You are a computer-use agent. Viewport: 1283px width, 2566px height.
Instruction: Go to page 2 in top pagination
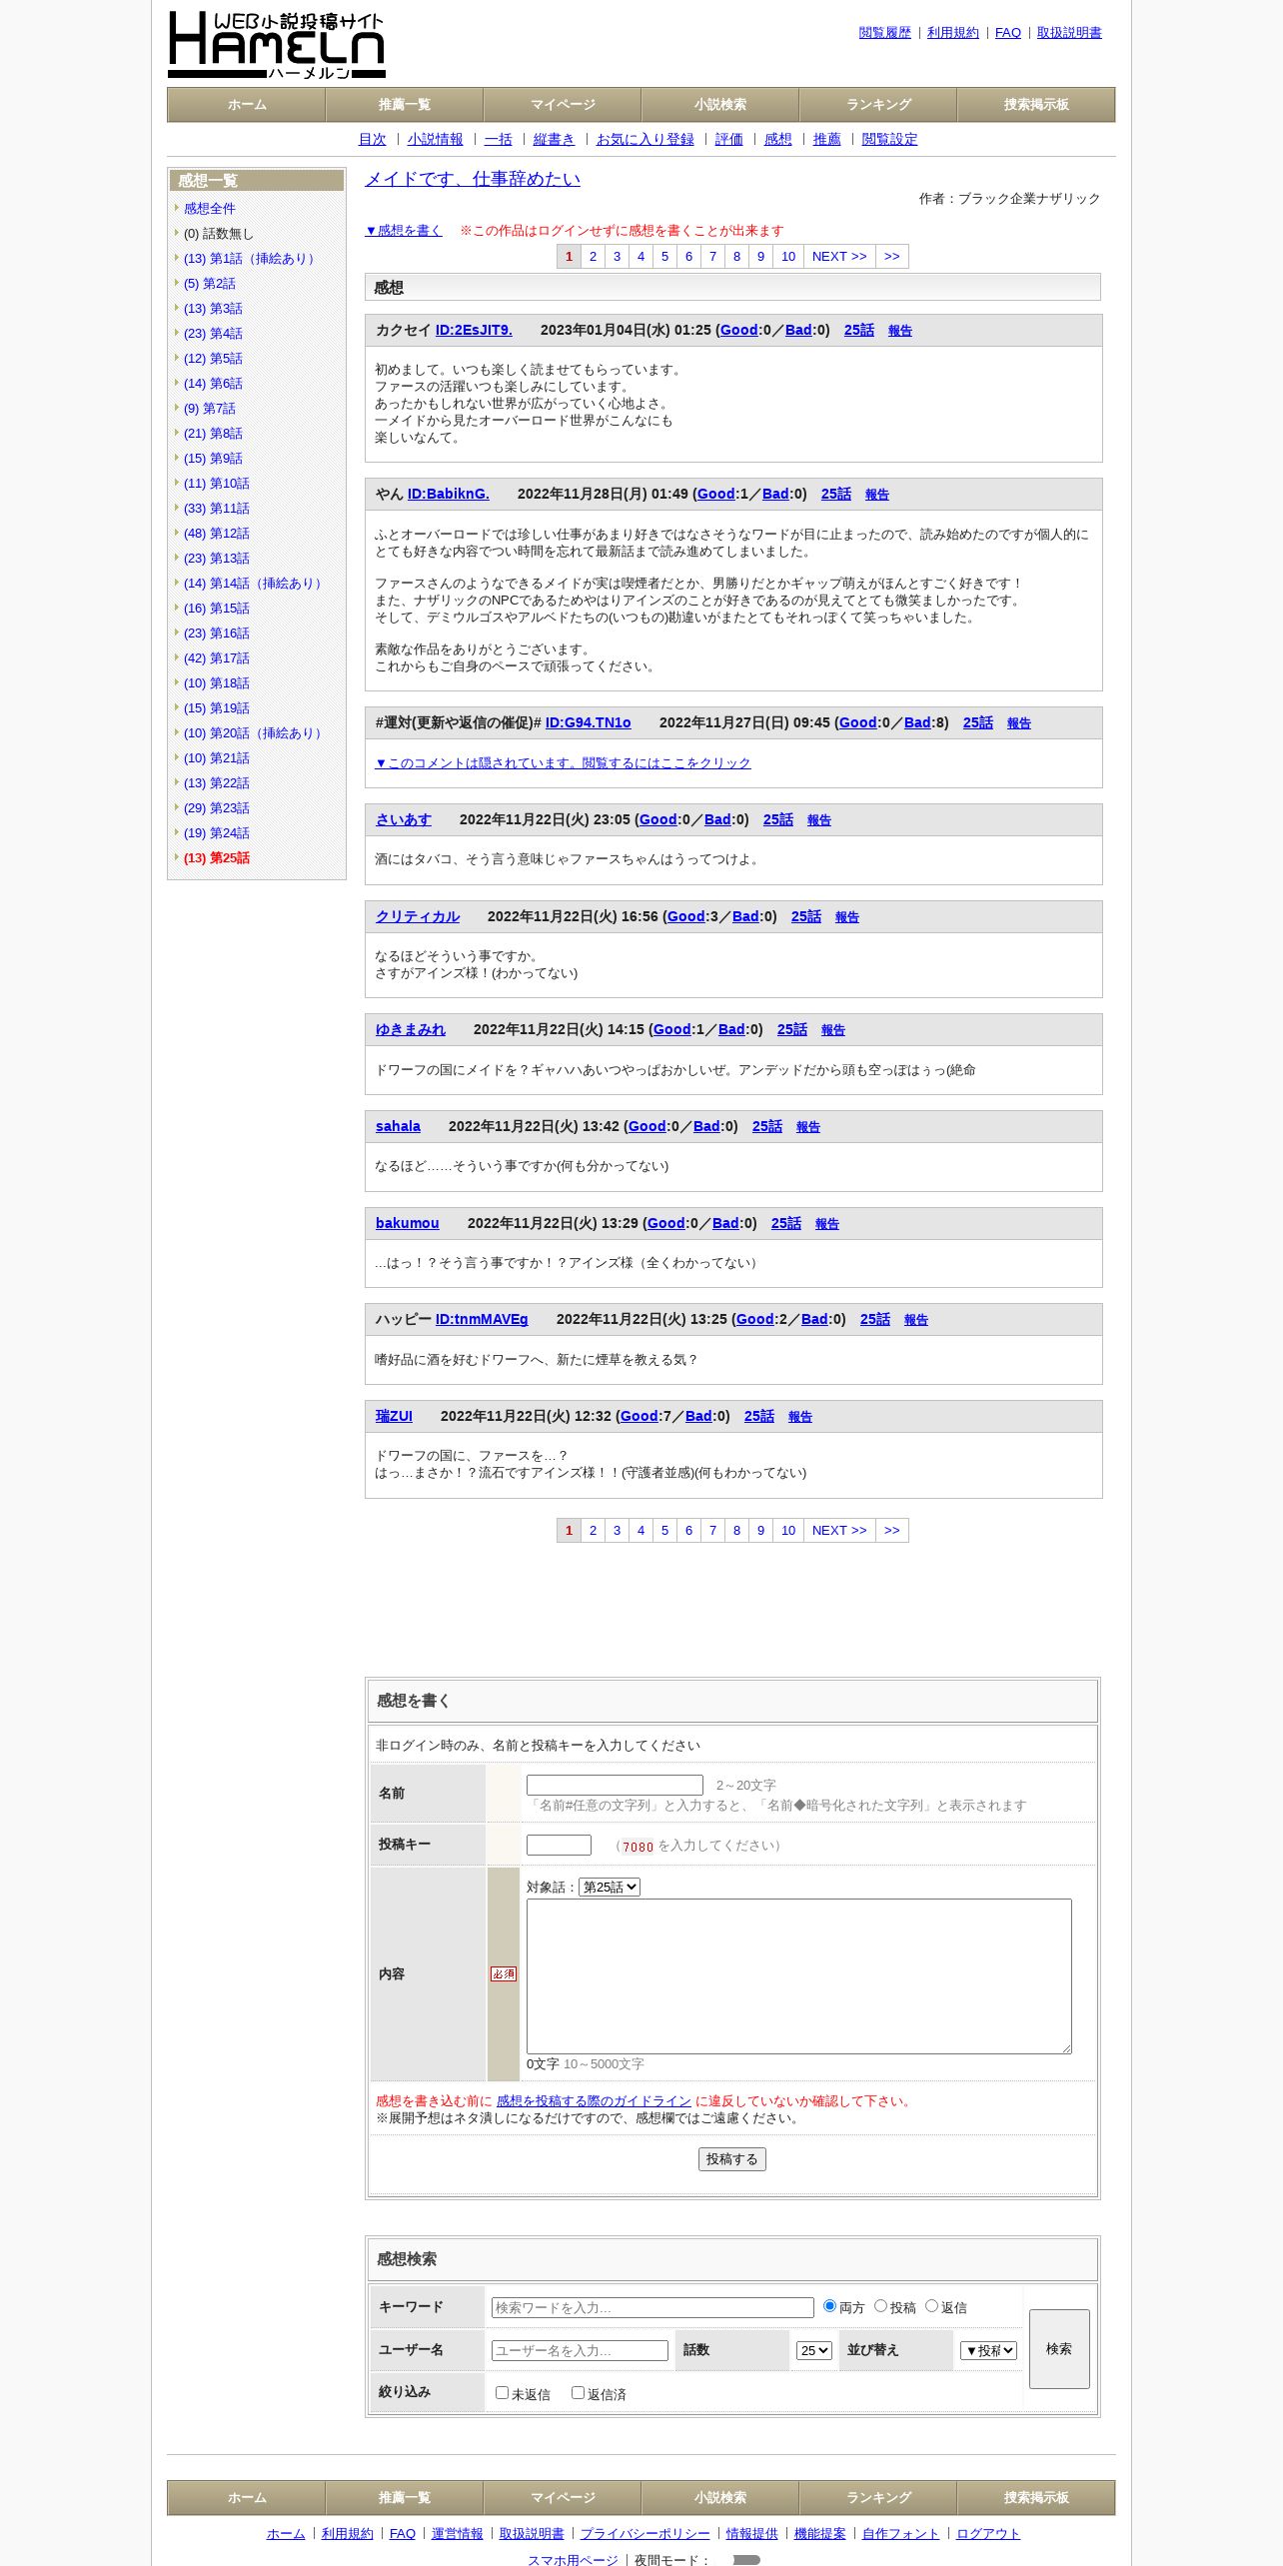(x=593, y=256)
